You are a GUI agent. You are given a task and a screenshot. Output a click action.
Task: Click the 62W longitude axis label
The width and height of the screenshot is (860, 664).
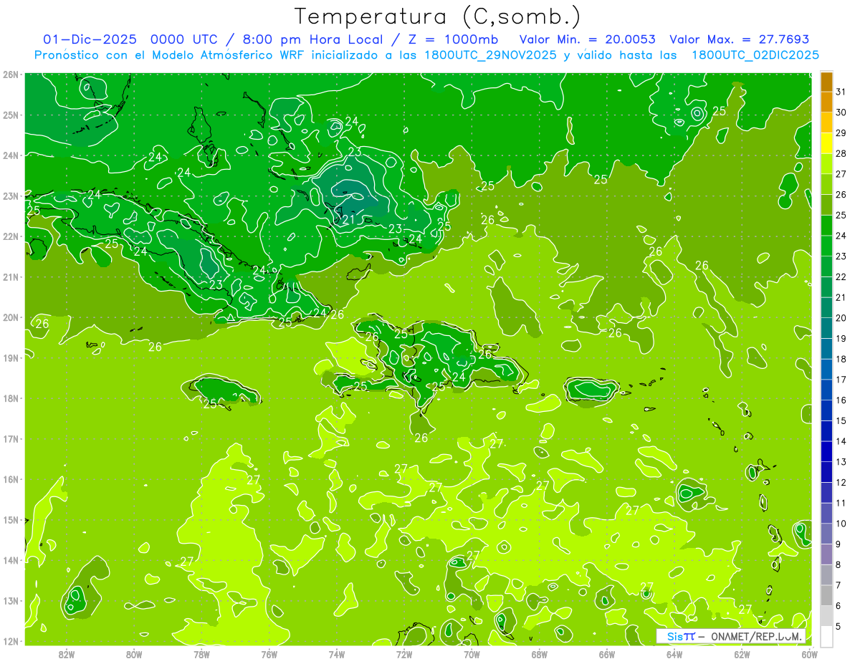742,654
